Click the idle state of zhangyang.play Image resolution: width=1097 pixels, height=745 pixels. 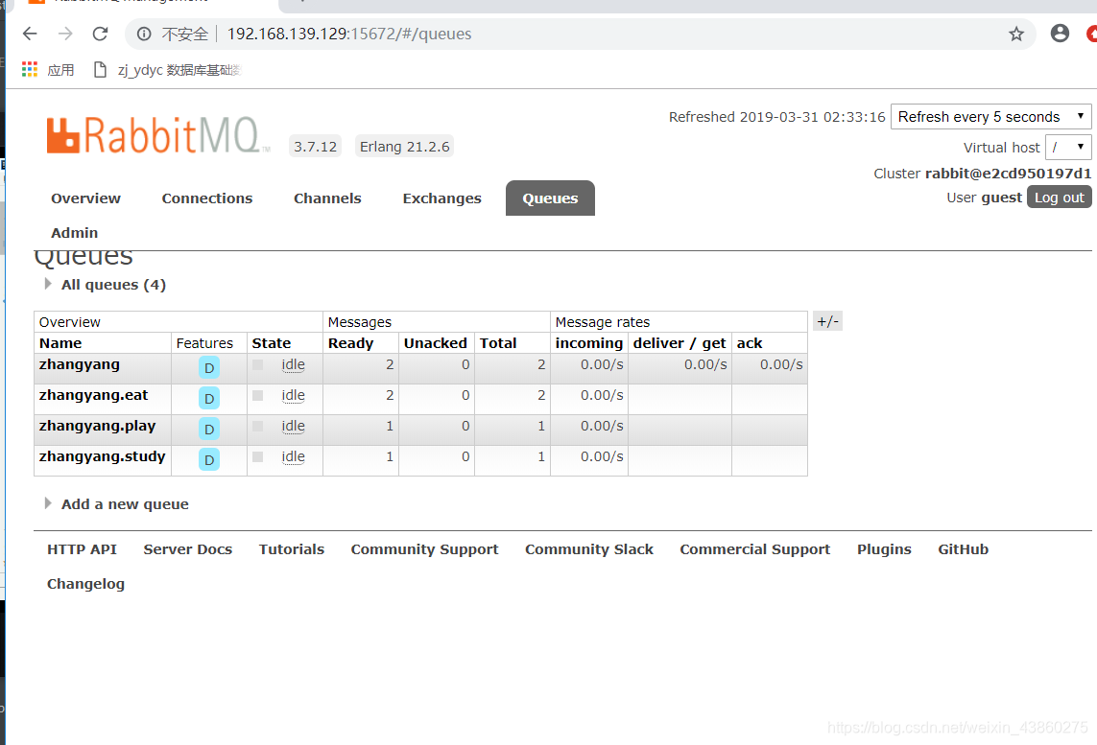pos(293,427)
